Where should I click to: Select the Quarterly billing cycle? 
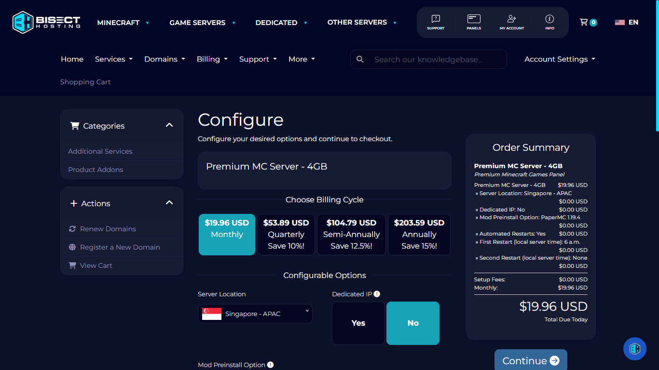point(286,235)
